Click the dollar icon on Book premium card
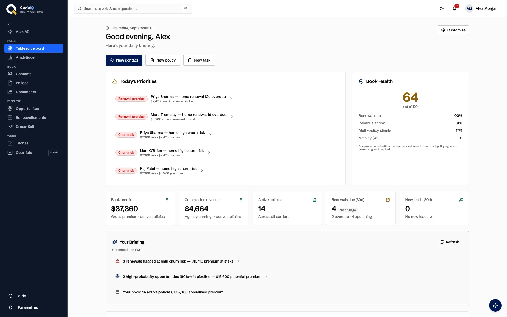Viewport: 507px width, 317px height. 167,200
